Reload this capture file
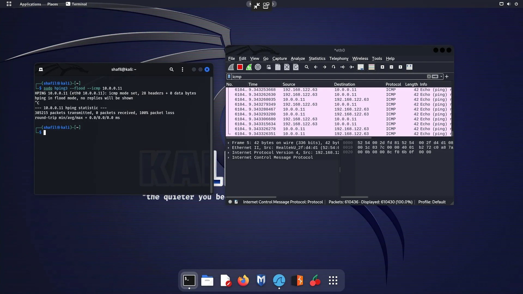 tap(296, 67)
